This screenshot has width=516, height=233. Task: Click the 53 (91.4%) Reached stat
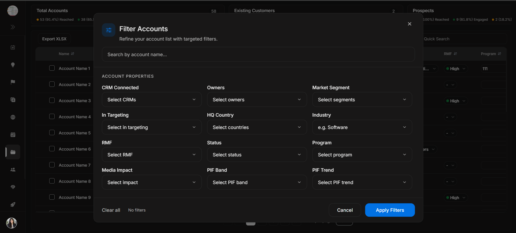(55, 20)
